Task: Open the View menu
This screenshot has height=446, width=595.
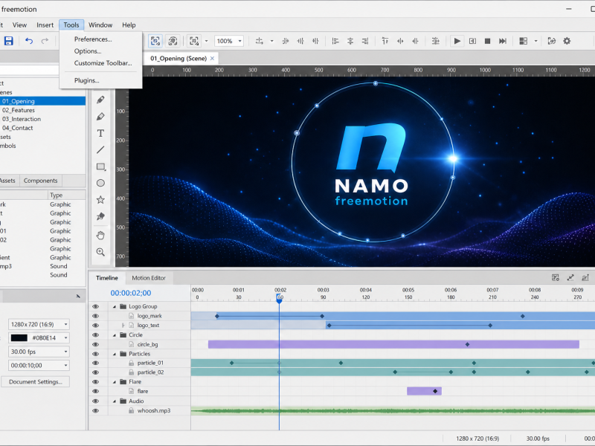Action: [19, 25]
